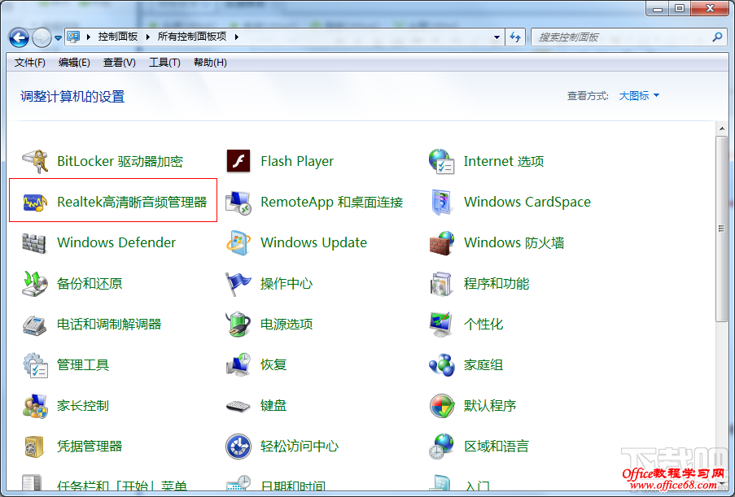735x497 pixels.
Task: Click the search magnifier icon
Action: click(x=717, y=37)
